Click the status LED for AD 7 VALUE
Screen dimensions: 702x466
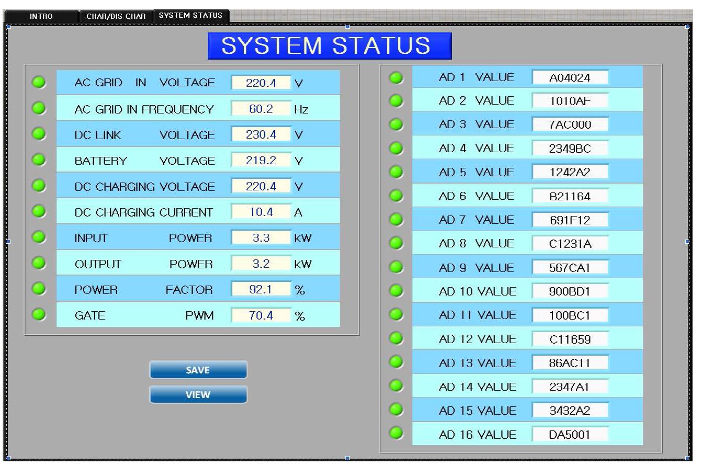click(x=397, y=220)
